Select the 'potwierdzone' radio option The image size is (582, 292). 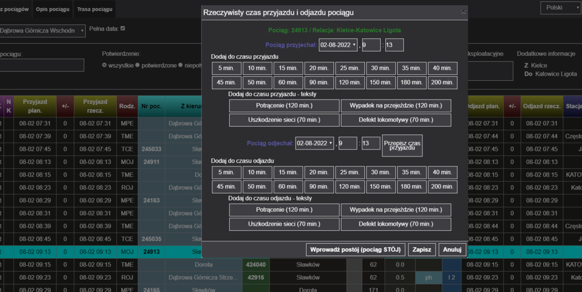pos(137,65)
